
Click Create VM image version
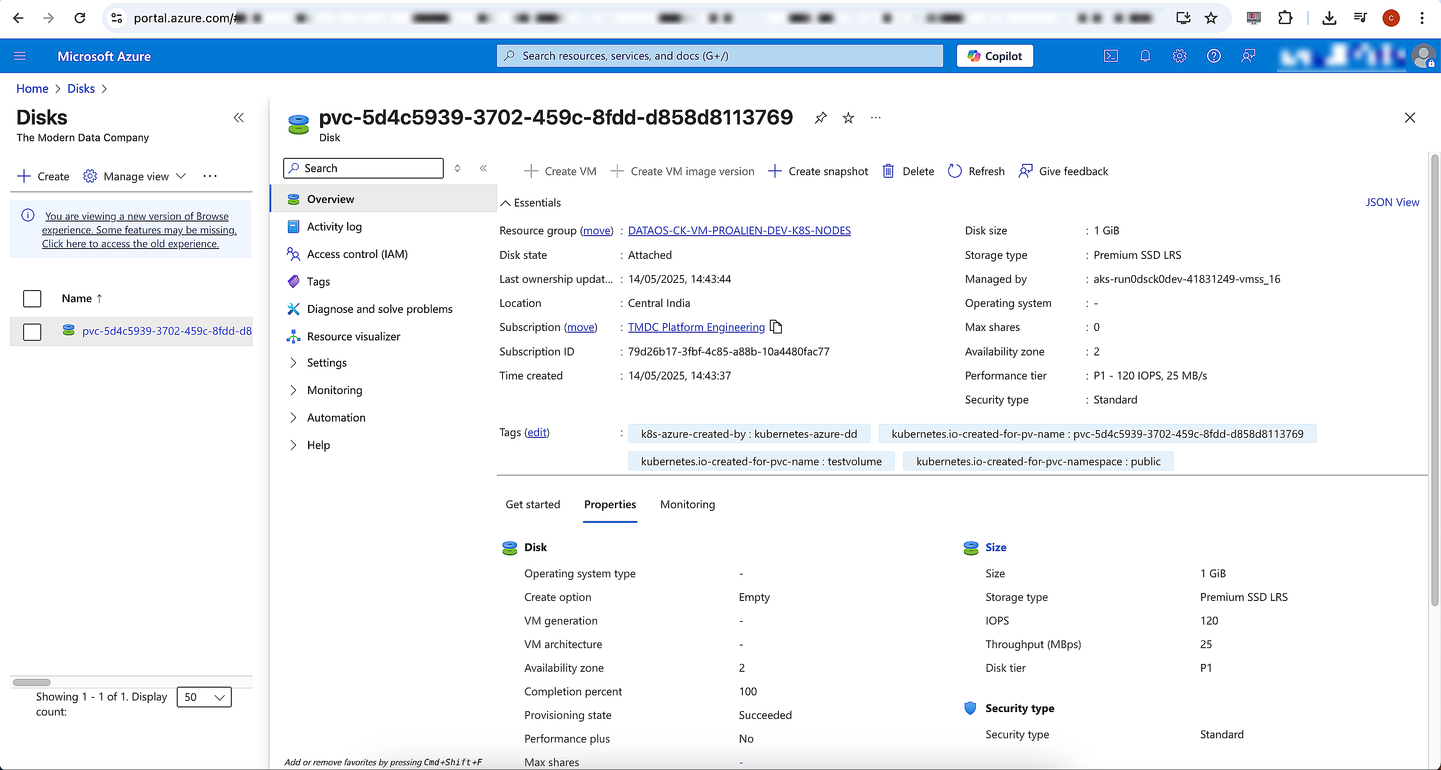[682, 171]
